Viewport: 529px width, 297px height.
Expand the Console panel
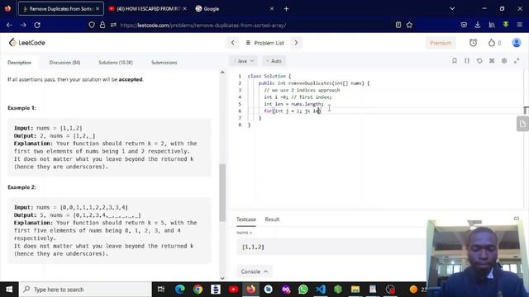[x=255, y=271]
